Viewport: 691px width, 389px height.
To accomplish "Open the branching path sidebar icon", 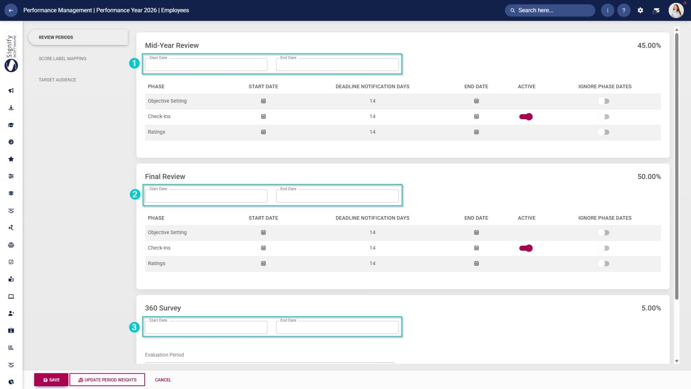I will [11, 228].
